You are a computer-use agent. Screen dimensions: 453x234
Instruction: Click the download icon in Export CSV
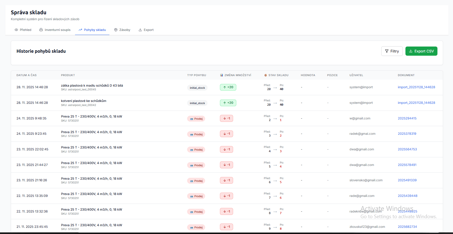coord(411,51)
